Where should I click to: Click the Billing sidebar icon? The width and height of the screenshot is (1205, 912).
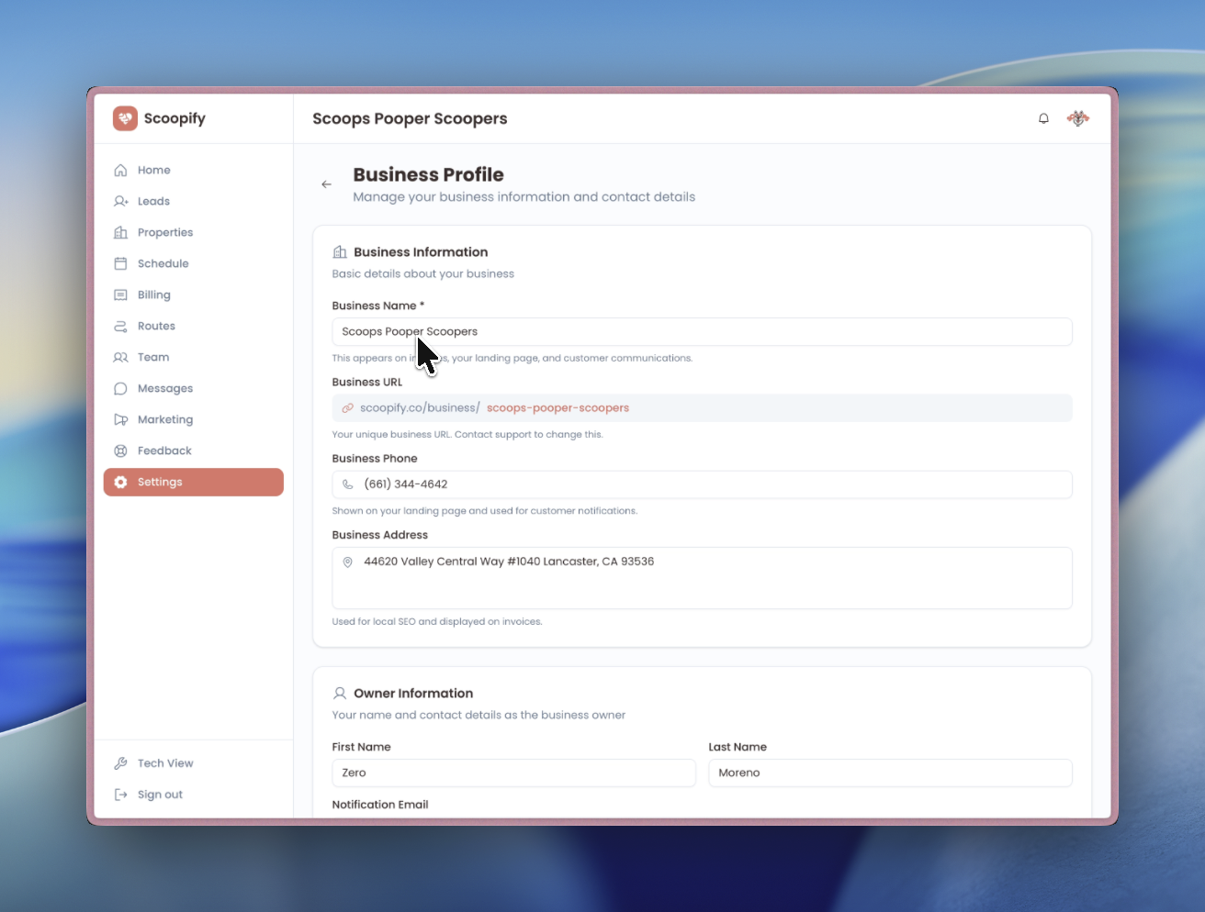click(x=120, y=295)
